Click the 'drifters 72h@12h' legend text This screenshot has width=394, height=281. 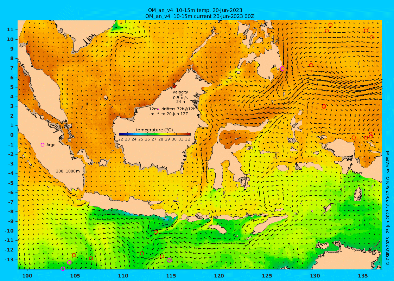coord(178,109)
